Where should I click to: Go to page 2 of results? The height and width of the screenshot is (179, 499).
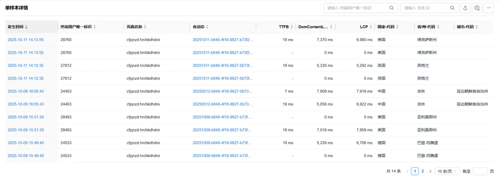[x=422, y=171]
